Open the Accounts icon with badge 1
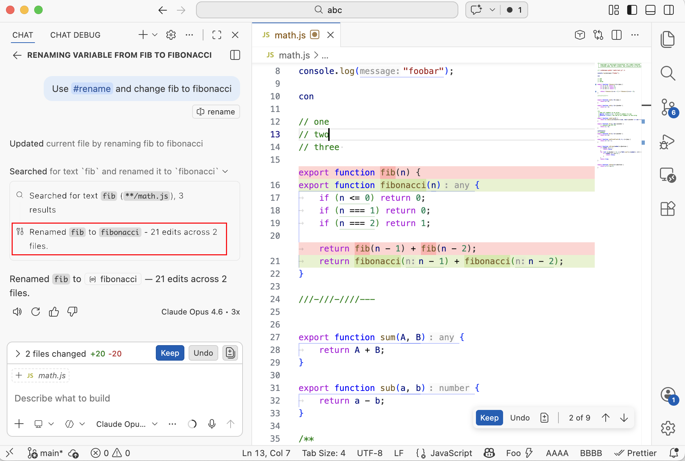 (x=668, y=395)
